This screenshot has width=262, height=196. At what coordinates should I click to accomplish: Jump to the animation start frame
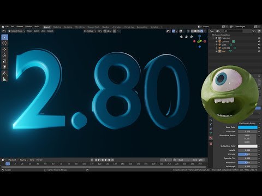coord(96,160)
